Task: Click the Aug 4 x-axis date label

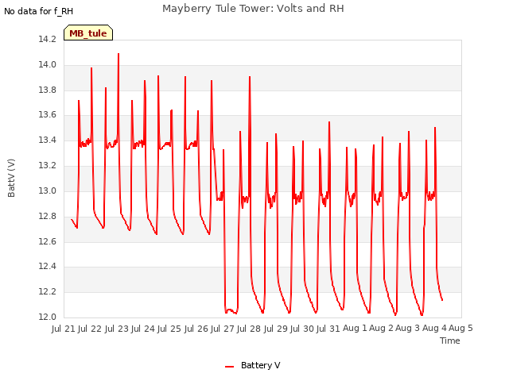Action: [434, 329]
